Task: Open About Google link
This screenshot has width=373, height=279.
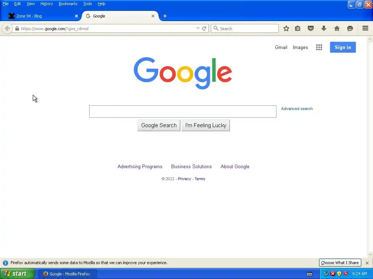Action: [235, 166]
